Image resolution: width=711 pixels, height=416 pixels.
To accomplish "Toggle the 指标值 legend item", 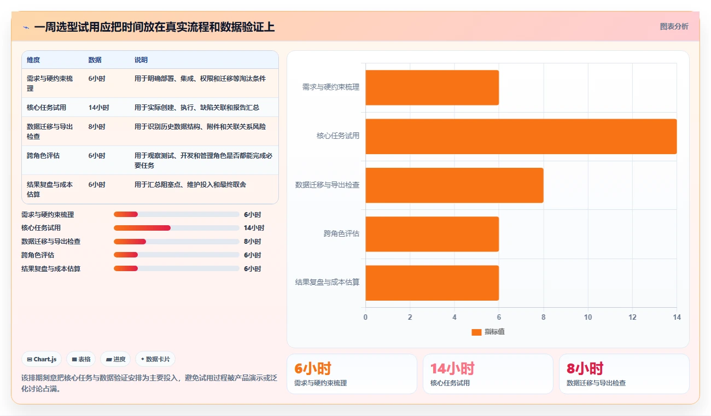I will (x=488, y=332).
